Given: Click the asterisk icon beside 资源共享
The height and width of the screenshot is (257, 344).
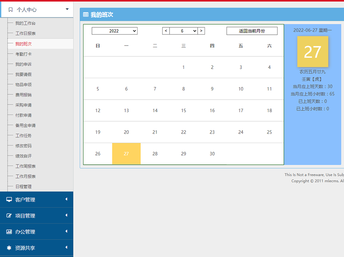Looking at the screenshot, I should [x=9, y=248].
